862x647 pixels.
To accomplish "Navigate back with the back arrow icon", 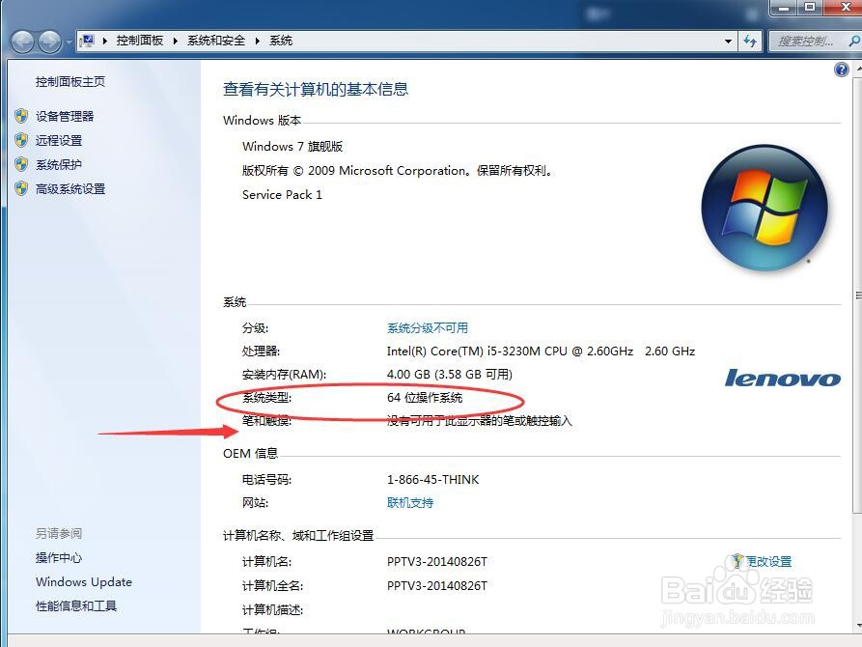I will 21,41.
